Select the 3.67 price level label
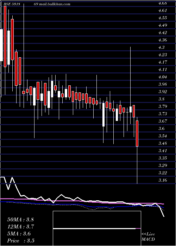The image size is (176, 246). tap(163, 121)
